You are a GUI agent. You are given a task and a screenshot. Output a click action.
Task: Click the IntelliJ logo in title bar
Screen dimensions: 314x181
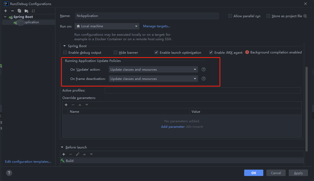[6, 4]
